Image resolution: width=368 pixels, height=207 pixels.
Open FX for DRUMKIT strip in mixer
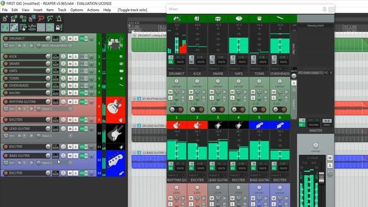171,62
